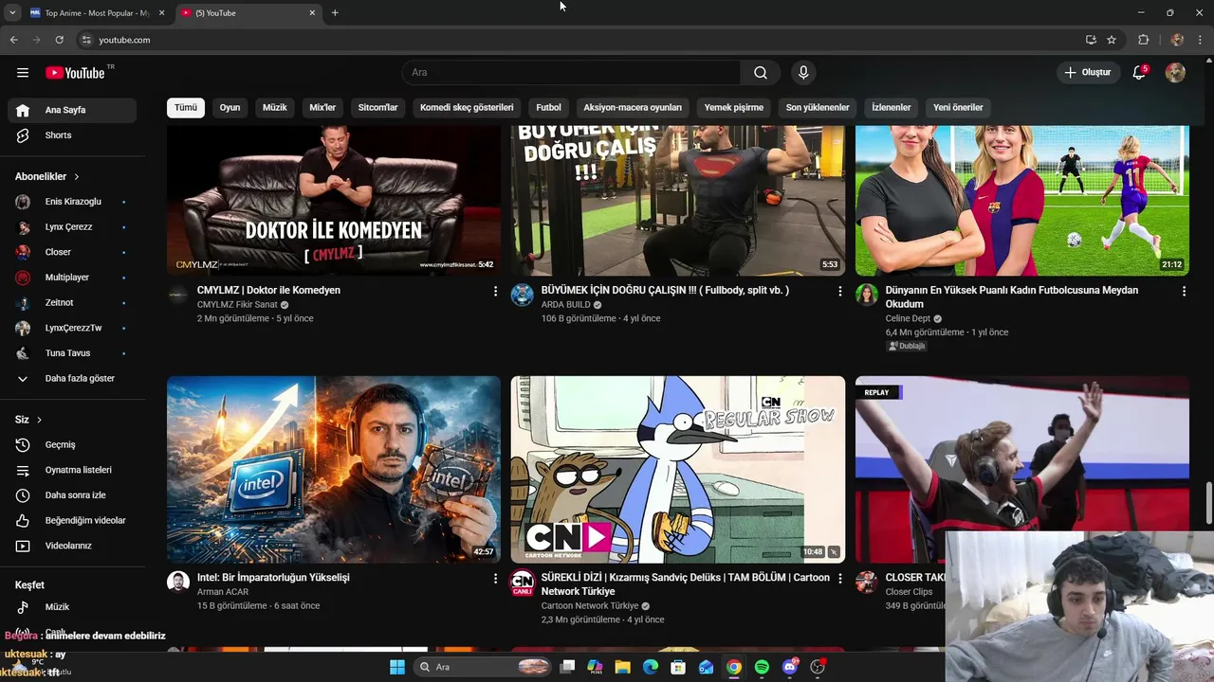1214x682 pixels.
Task: Open Shorts from the sidebar
Action: [x=72, y=135]
